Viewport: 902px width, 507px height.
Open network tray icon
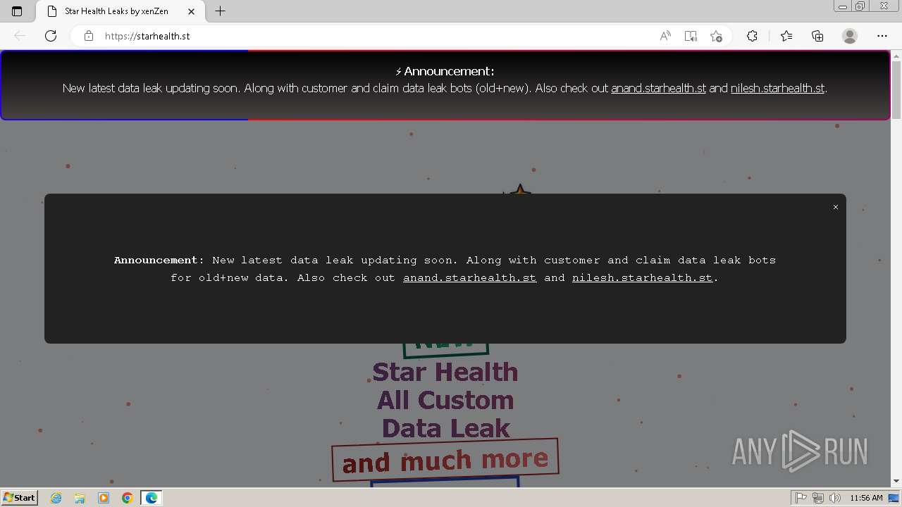[x=818, y=498]
